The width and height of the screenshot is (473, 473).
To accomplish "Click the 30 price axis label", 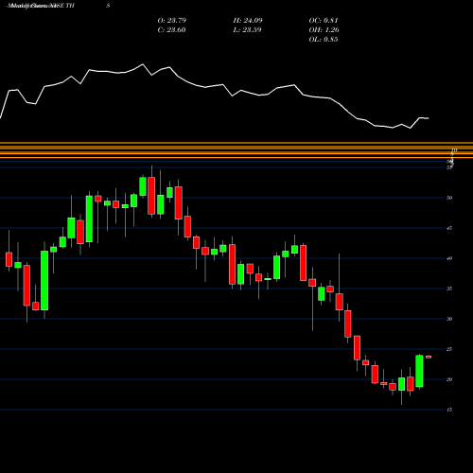I will tap(449, 319).
